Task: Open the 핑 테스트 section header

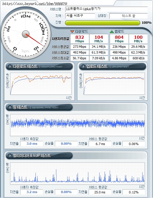Action: click(x=39, y=107)
